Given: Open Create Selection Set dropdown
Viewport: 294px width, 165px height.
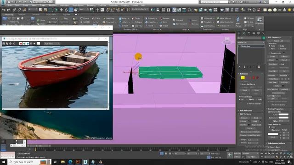Looking at the screenshot, I should pos(140,9).
